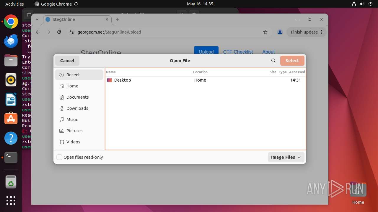Launch Thunderbird Mail from the dock

click(11, 41)
